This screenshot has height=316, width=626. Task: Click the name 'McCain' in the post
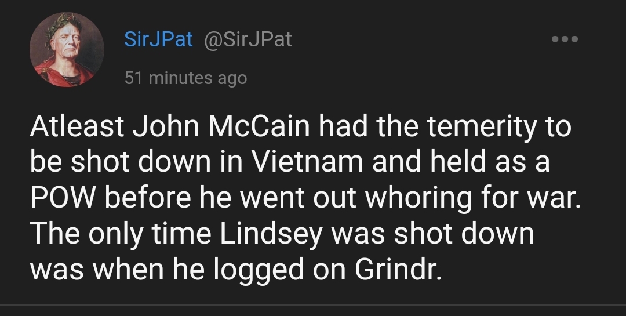pos(259,126)
